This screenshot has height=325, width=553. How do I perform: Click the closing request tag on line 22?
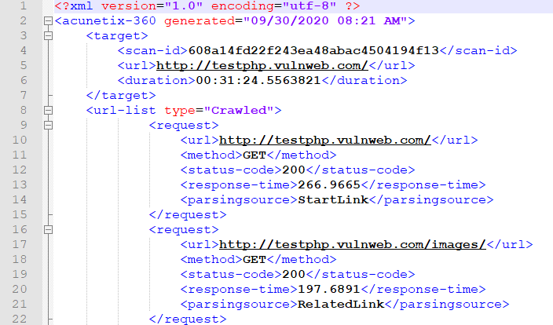pos(188,319)
